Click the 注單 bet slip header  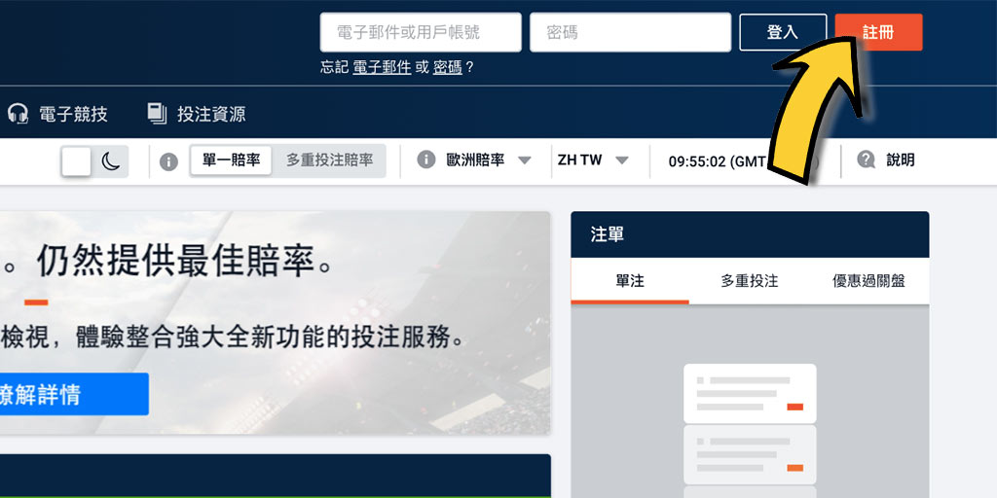750,234
